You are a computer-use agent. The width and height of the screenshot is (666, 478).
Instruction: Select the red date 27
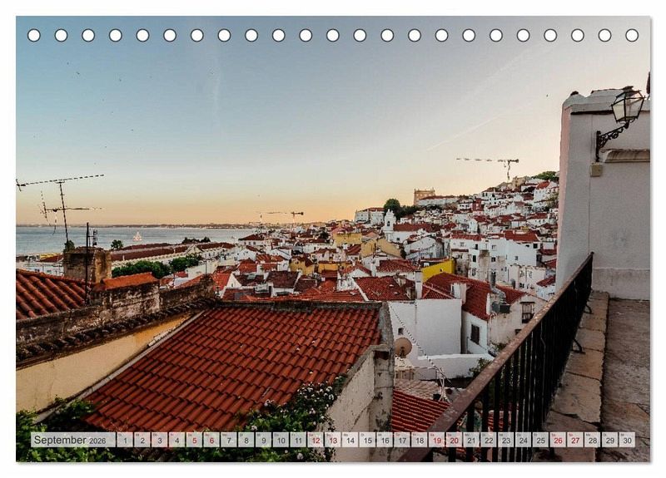pos(575,440)
